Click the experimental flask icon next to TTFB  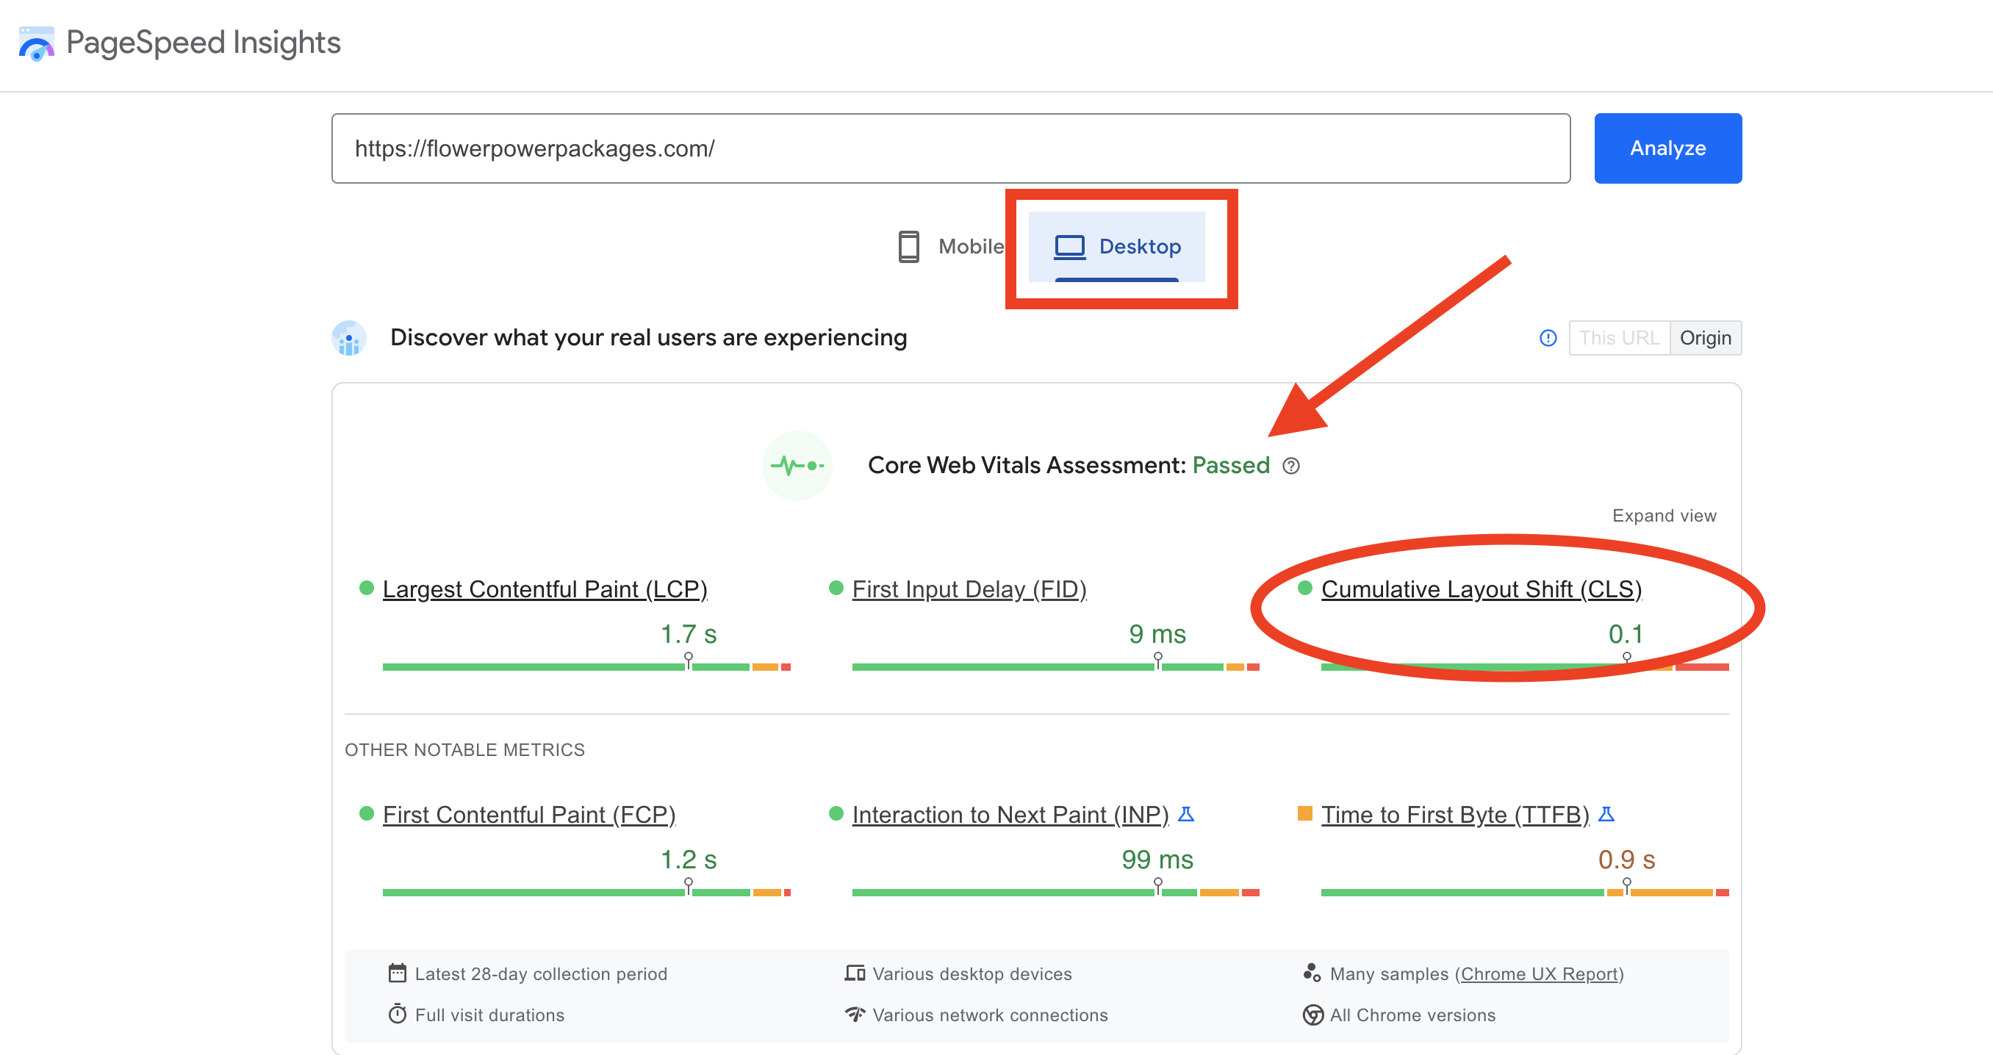point(1606,814)
